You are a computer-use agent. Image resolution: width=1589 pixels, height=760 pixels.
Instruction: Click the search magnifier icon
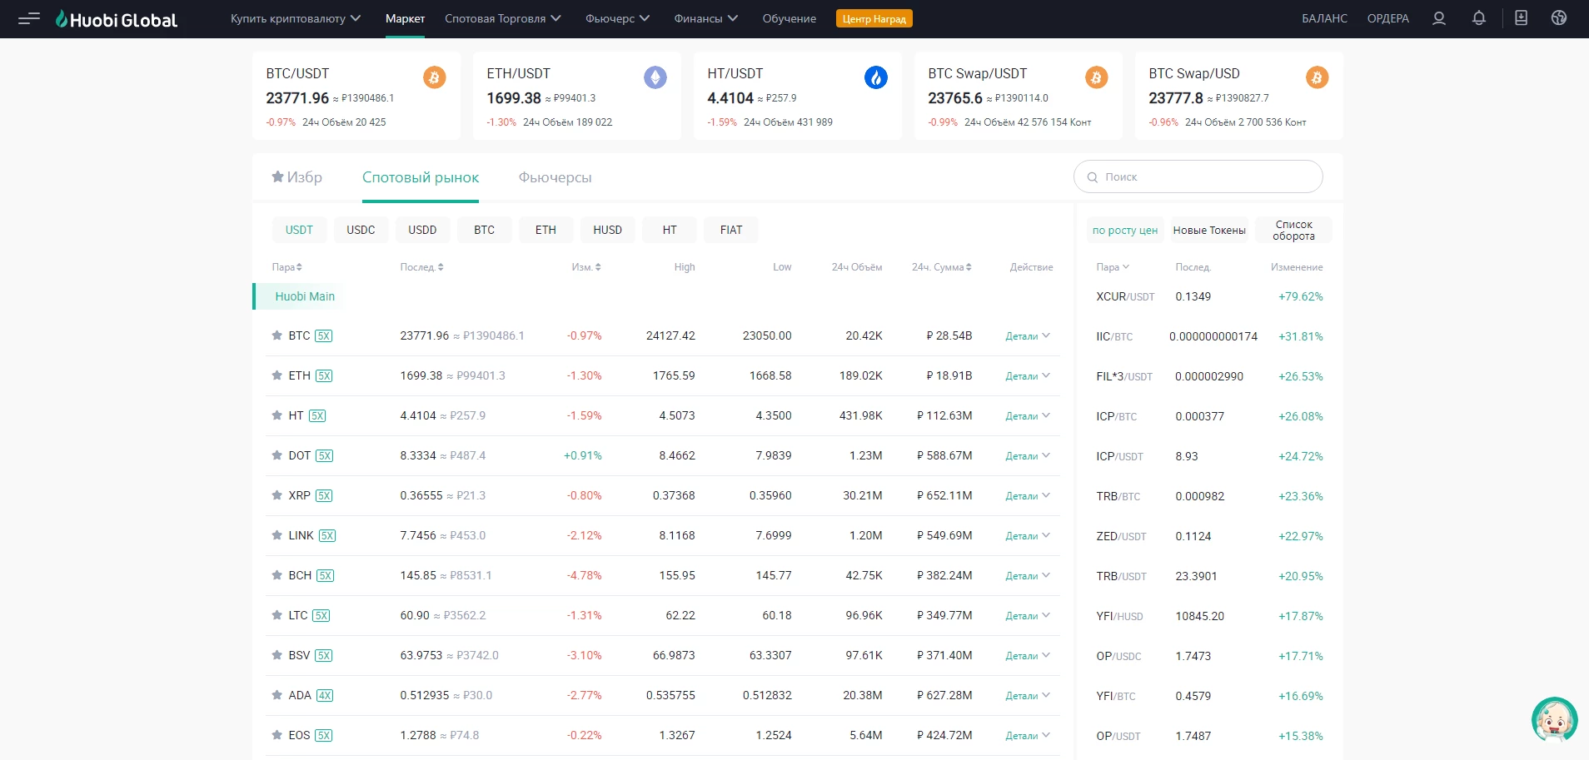click(x=1092, y=177)
